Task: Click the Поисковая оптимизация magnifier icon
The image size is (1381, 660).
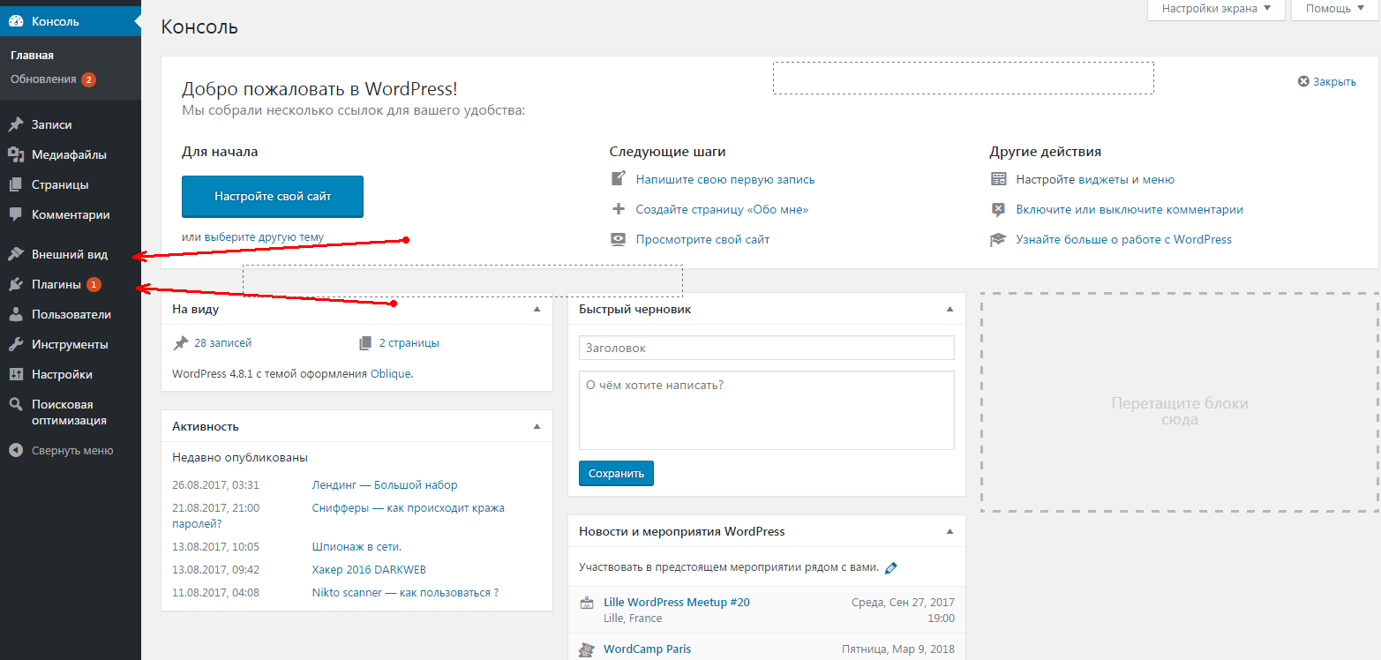Action: [x=16, y=405]
